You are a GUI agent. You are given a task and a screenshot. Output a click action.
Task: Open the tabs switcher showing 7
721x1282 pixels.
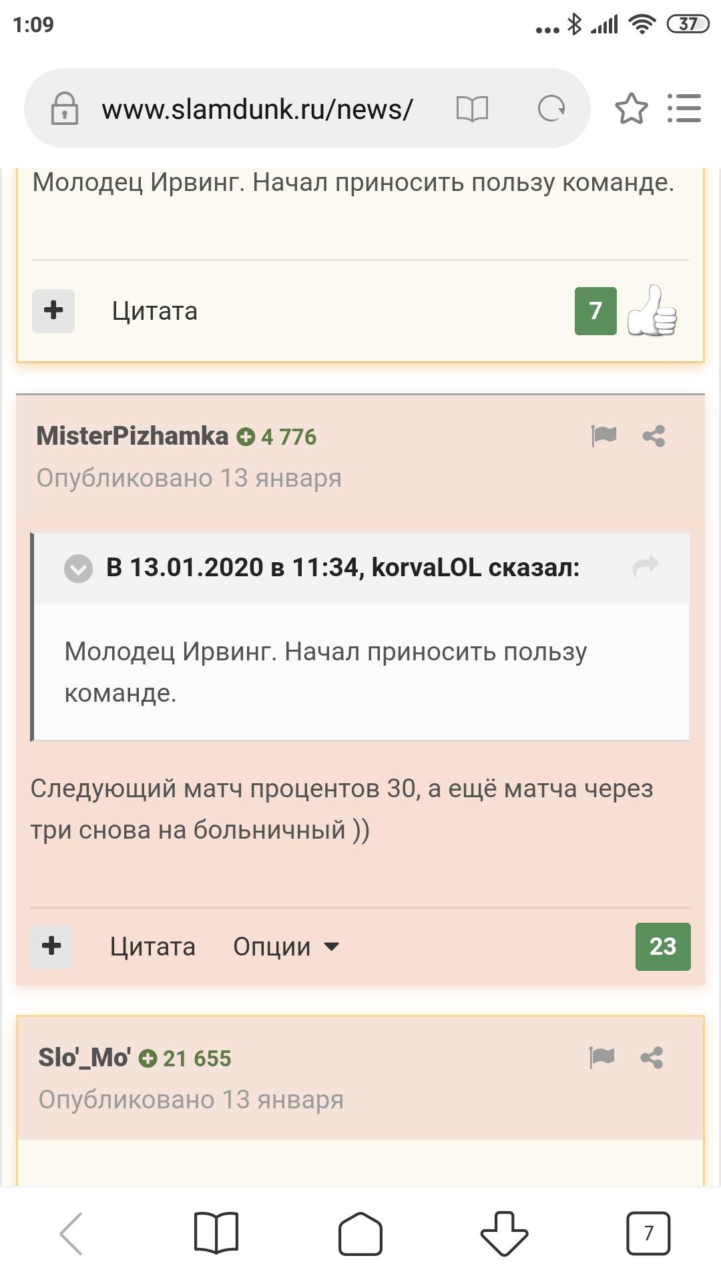(648, 1233)
